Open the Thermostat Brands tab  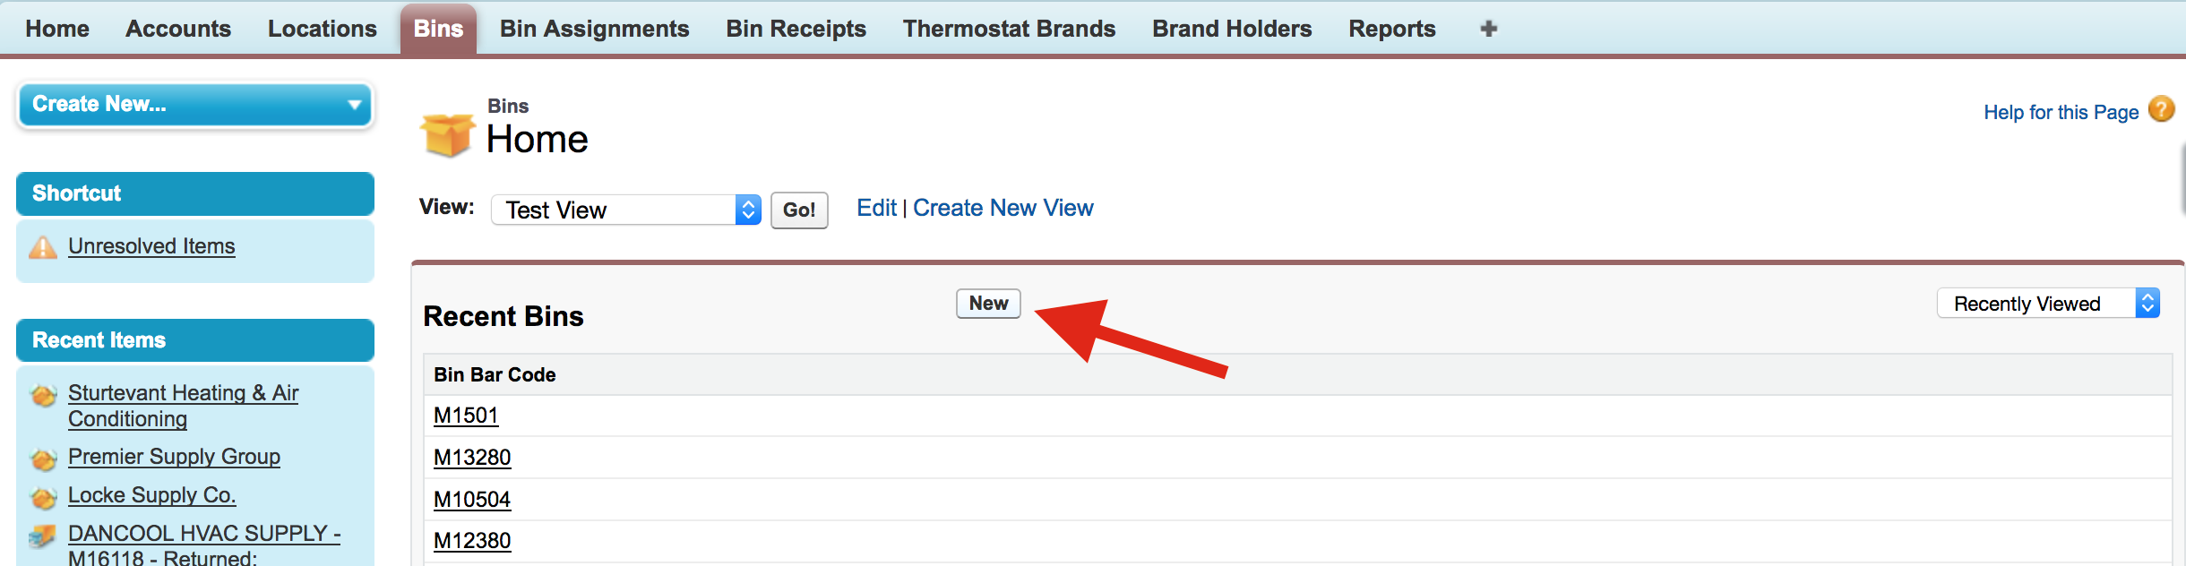click(1009, 29)
